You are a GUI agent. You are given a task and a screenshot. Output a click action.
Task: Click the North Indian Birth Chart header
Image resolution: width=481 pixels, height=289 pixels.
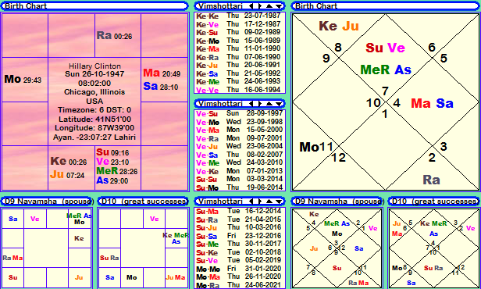[385, 6]
